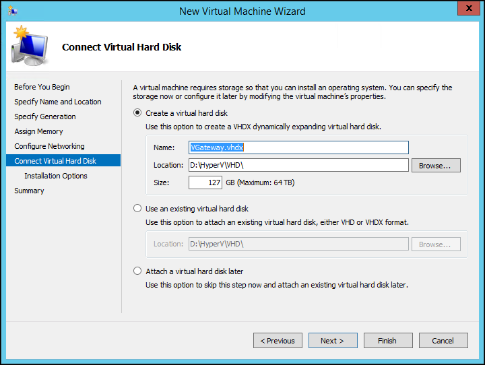Choose Use an existing virtual hard disk
This screenshot has height=365, width=485.
tap(138, 209)
